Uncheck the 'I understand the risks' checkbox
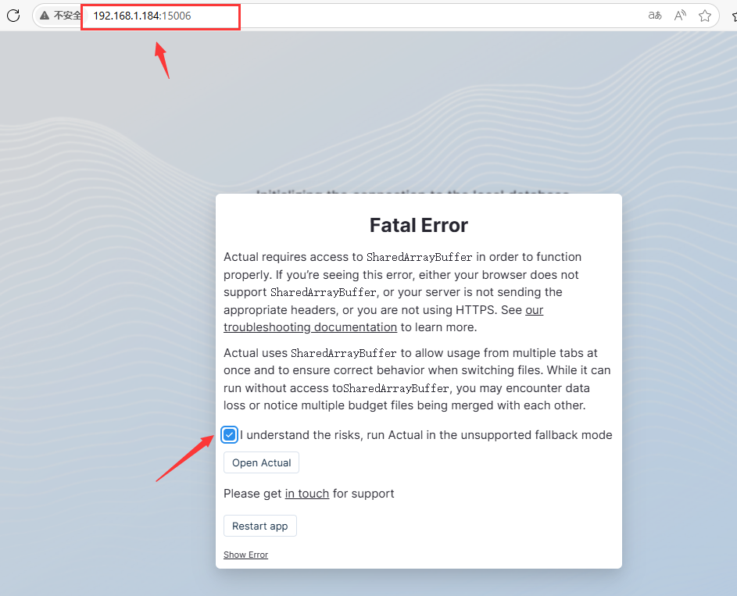This screenshot has width=737, height=596. point(229,435)
